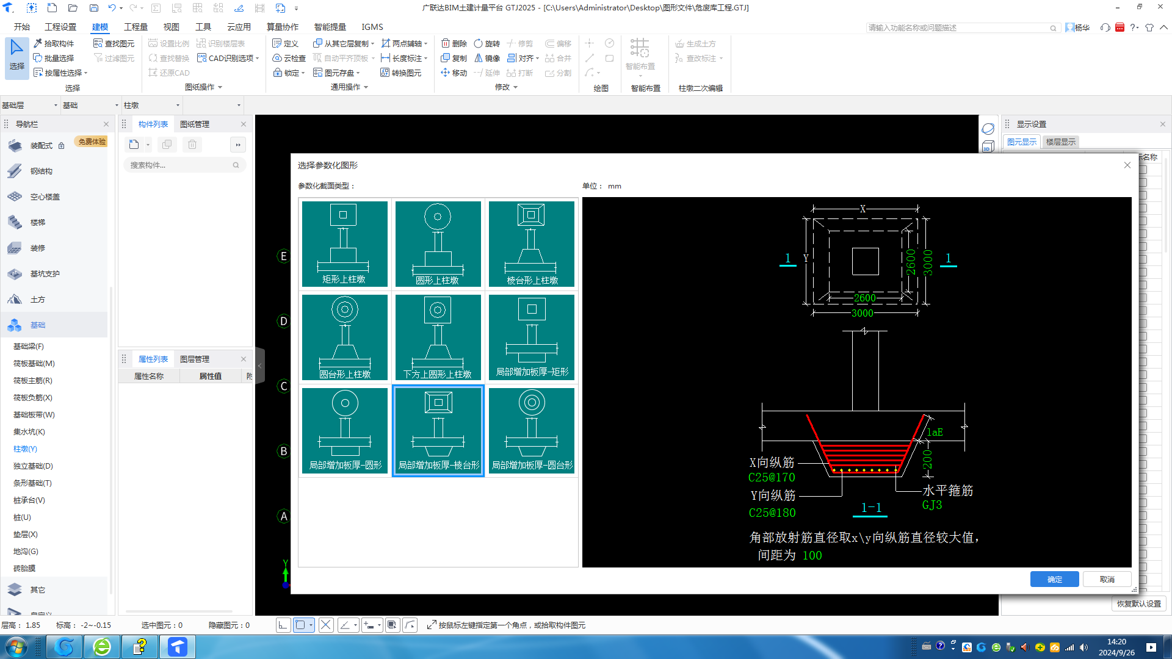Select 集水坑(K) in the navigation tree
Image resolution: width=1172 pixels, height=659 pixels.
(29, 431)
